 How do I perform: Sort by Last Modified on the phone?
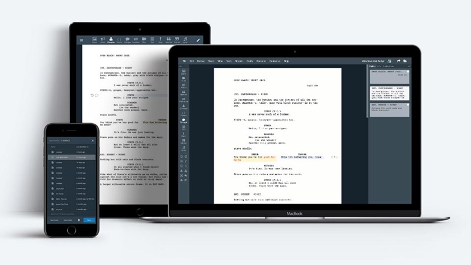[x=82, y=147]
